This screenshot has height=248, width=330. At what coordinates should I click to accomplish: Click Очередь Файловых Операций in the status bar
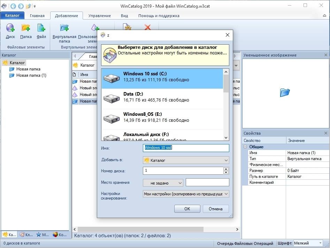pos(245,243)
